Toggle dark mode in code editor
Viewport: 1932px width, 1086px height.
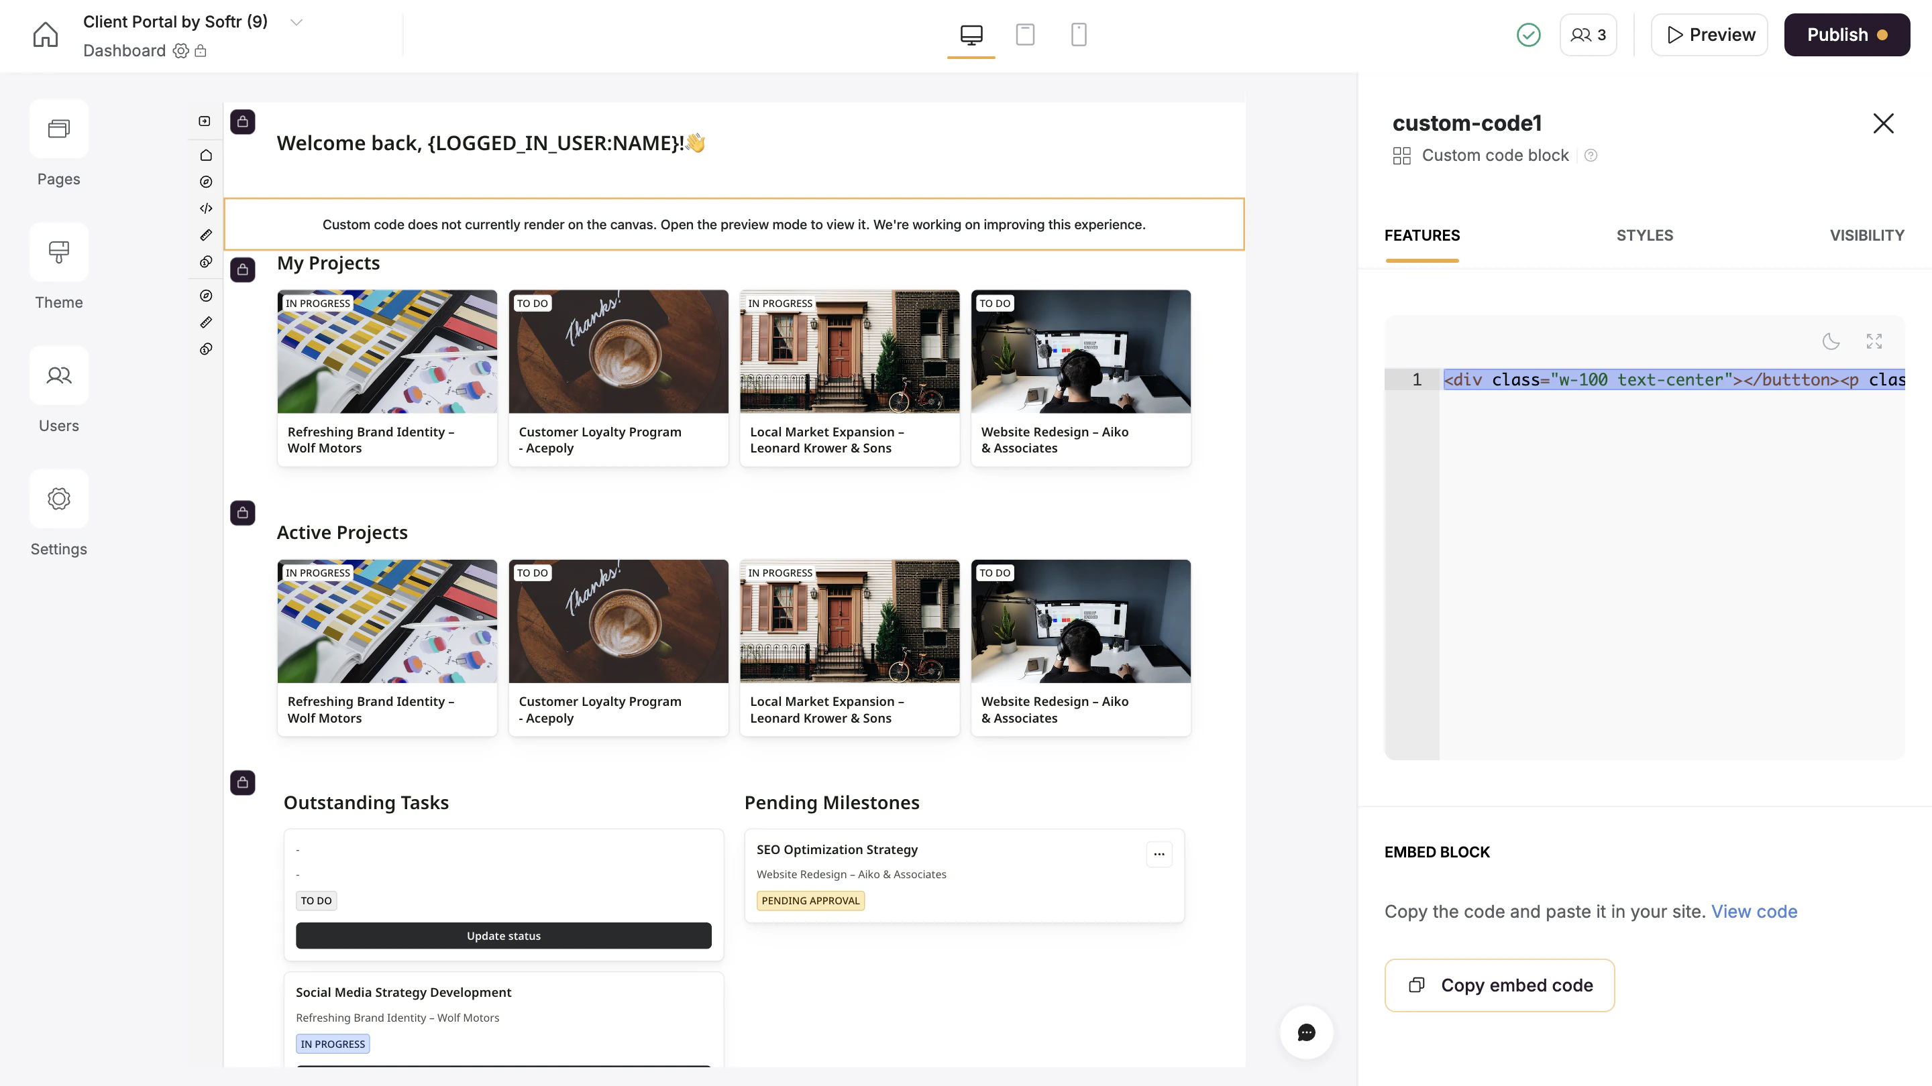pyautogui.click(x=1831, y=342)
